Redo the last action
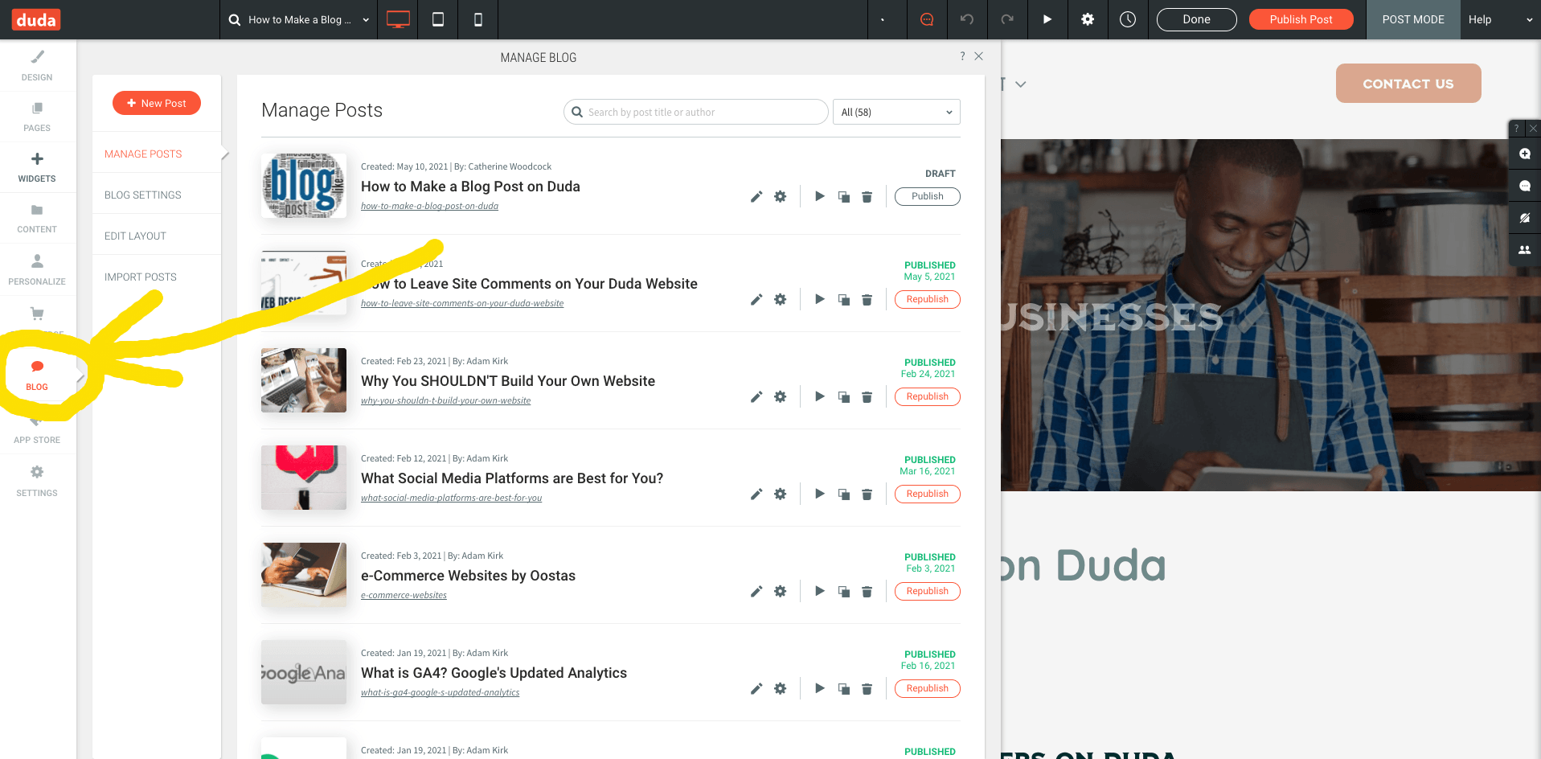 pyautogui.click(x=1007, y=19)
